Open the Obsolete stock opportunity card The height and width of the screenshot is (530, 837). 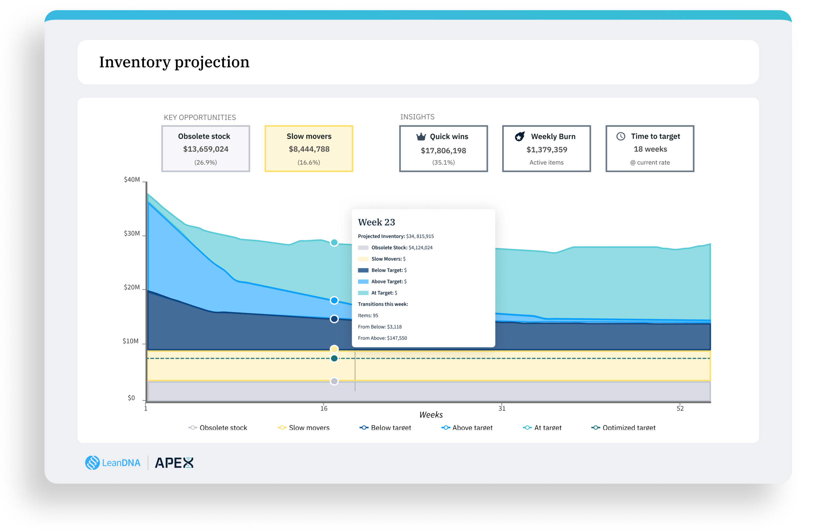click(x=205, y=149)
